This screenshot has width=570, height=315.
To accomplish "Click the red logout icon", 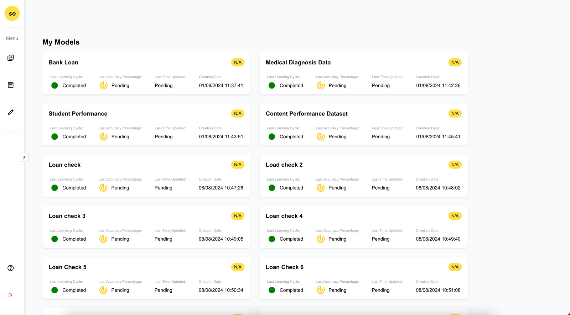I will [x=11, y=295].
